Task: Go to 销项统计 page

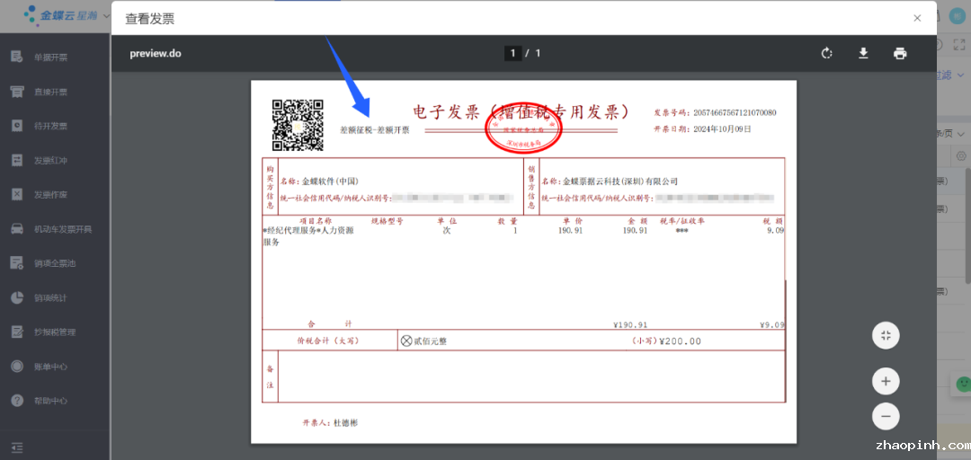Action: pos(50,297)
